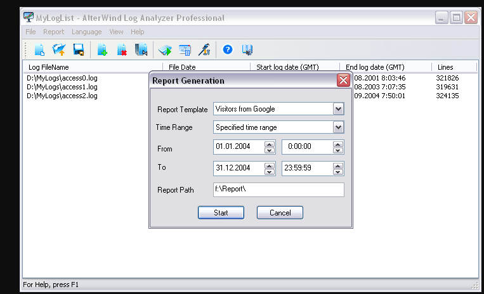Open the Language menu
This screenshot has width=484, height=294.
pyautogui.click(x=86, y=32)
